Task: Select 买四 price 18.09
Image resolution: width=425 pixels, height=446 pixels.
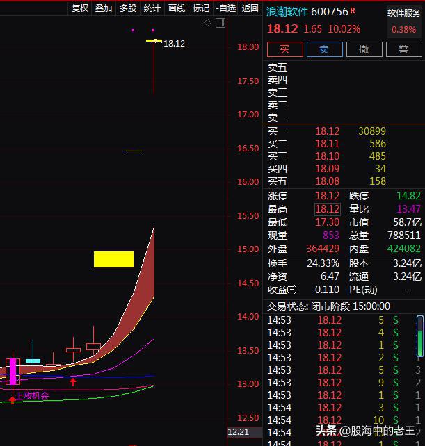Action: click(328, 169)
